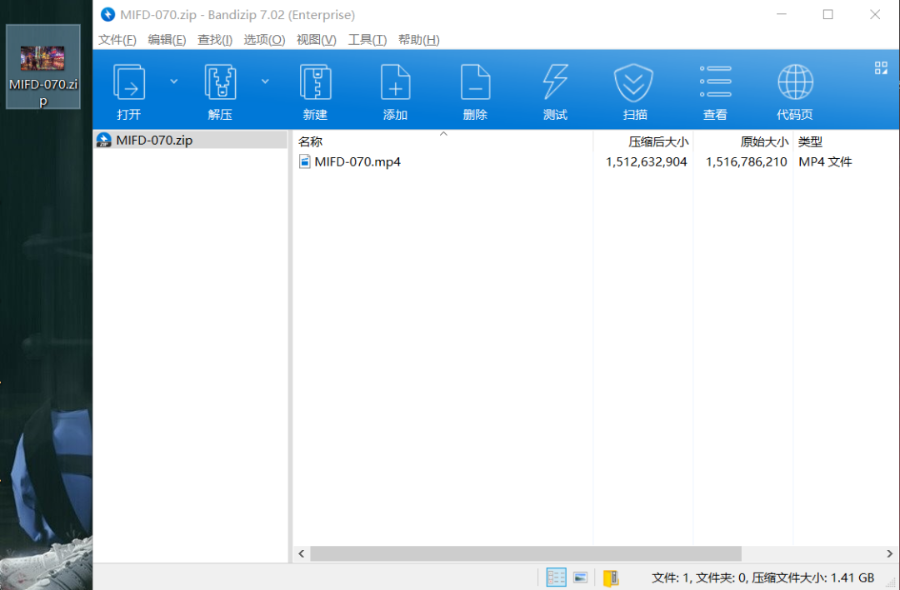
Task: Open the 选项(O) menu
Action: 264,40
